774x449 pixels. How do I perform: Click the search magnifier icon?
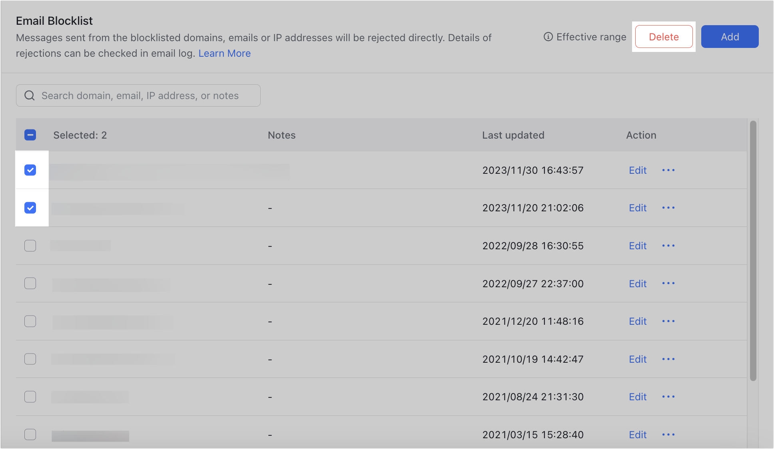(29, 95)
